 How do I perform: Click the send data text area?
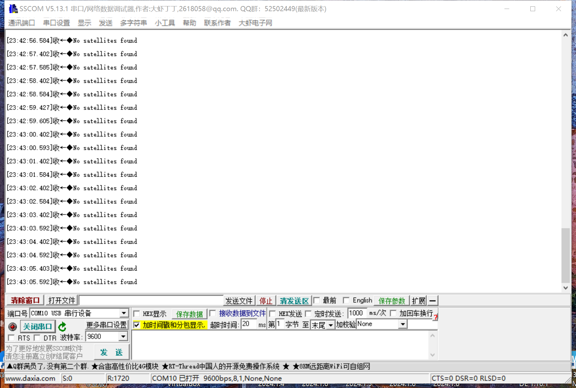[280, 345]
